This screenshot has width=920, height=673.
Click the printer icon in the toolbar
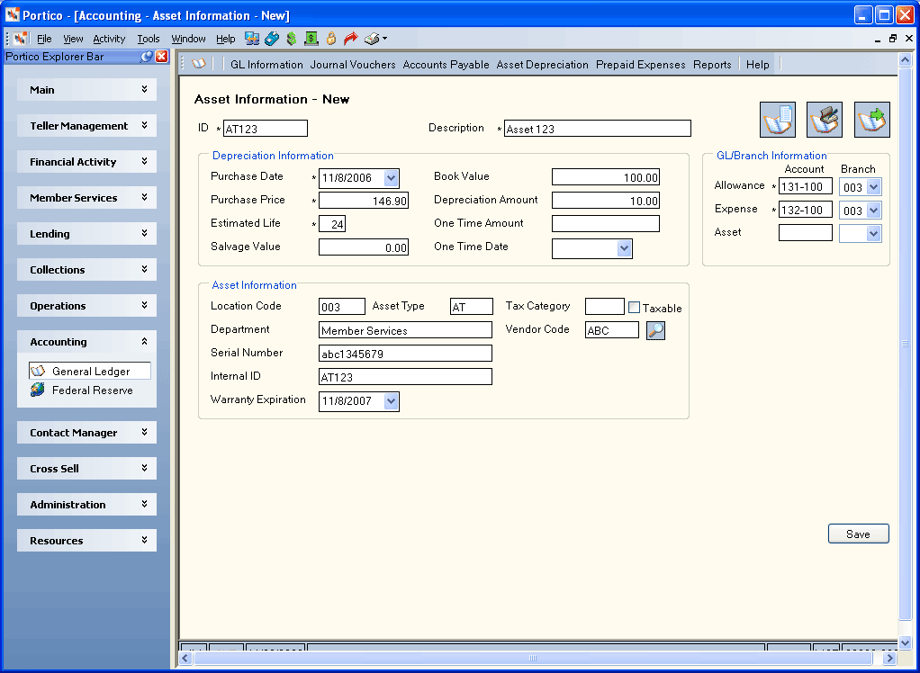point(372,39)
